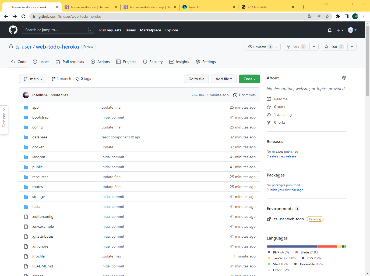Open the ts-user-web-todo environment link
This screenshot has height=276, width=370.
289,219
